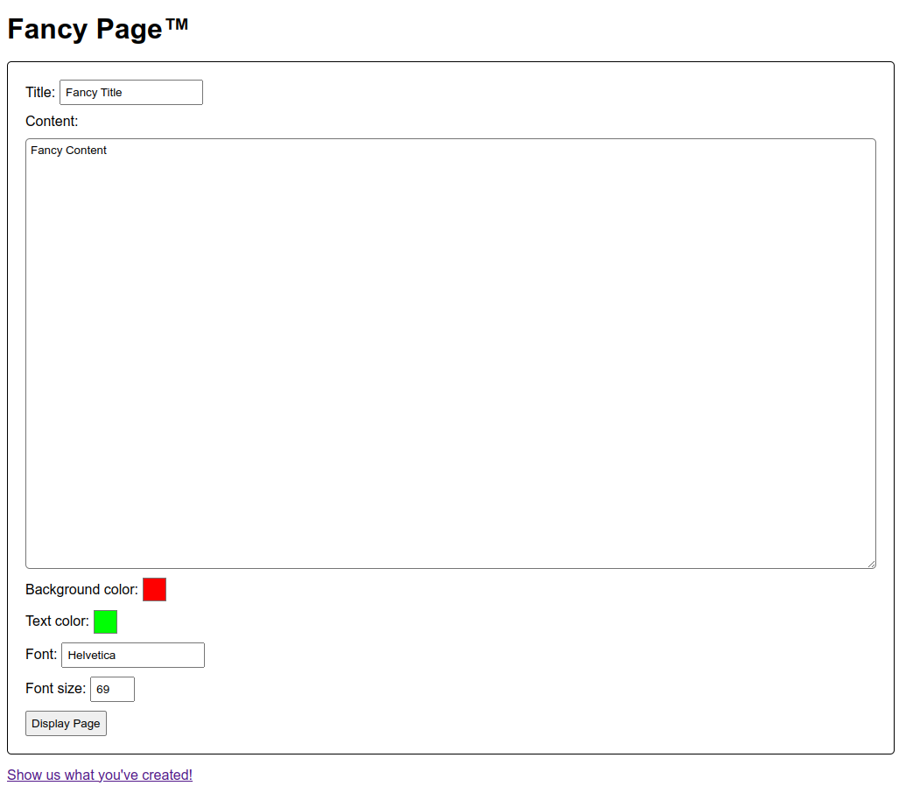Select the red Background color swatch
Image resolution: width=920 pixels, height=800 pixels.
(154, 589)
